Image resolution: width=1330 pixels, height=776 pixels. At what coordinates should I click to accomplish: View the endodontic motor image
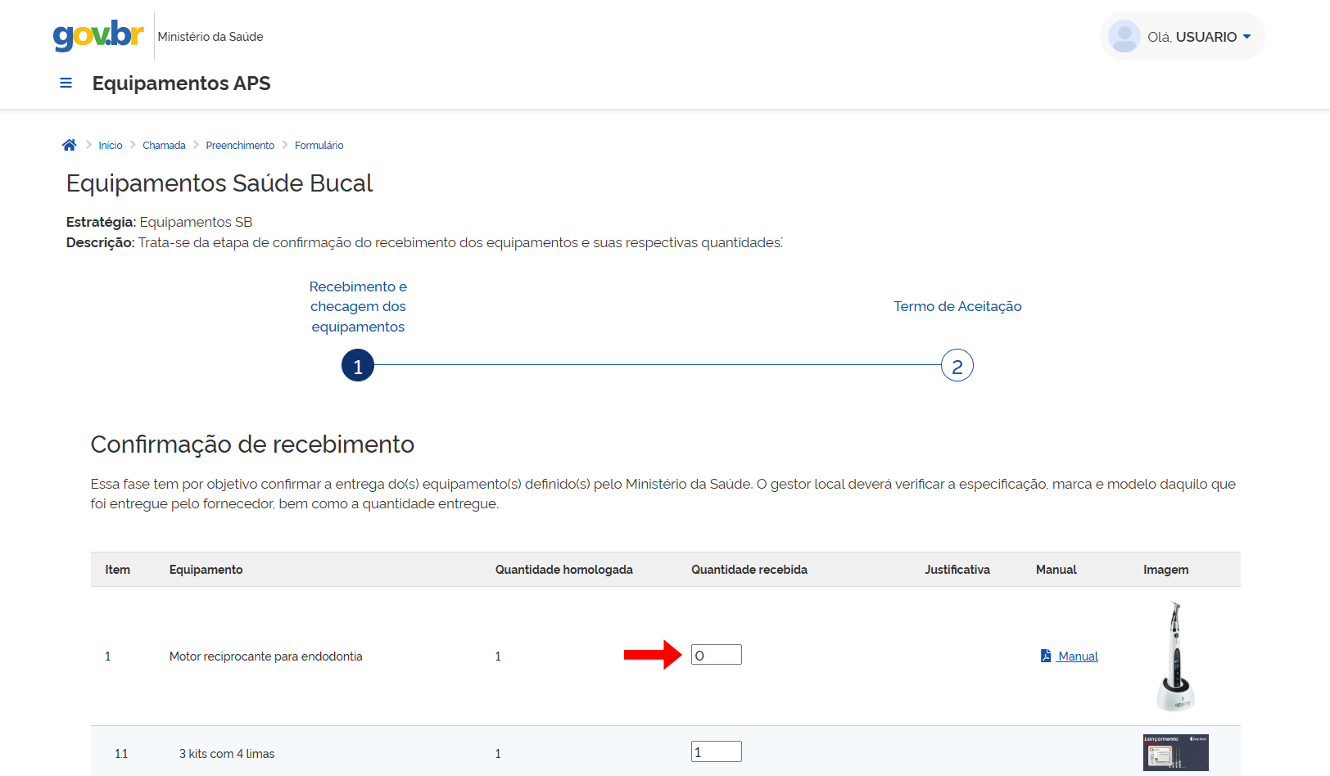click(x=1175, y=656)
